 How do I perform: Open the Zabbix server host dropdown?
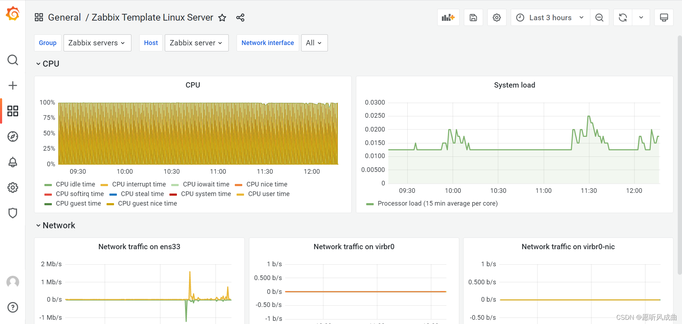(196, 43)
